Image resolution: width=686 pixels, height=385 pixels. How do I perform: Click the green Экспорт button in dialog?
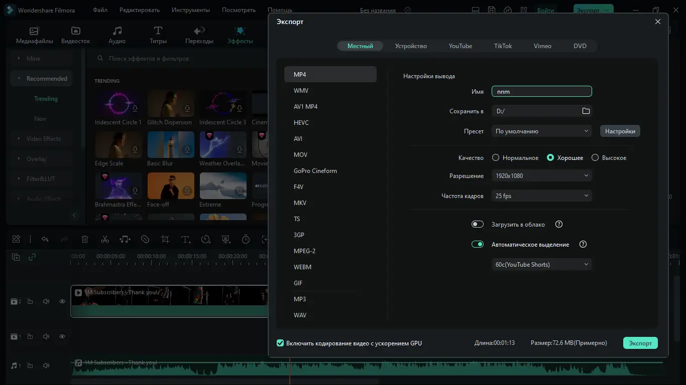click(x=640, y=343)
